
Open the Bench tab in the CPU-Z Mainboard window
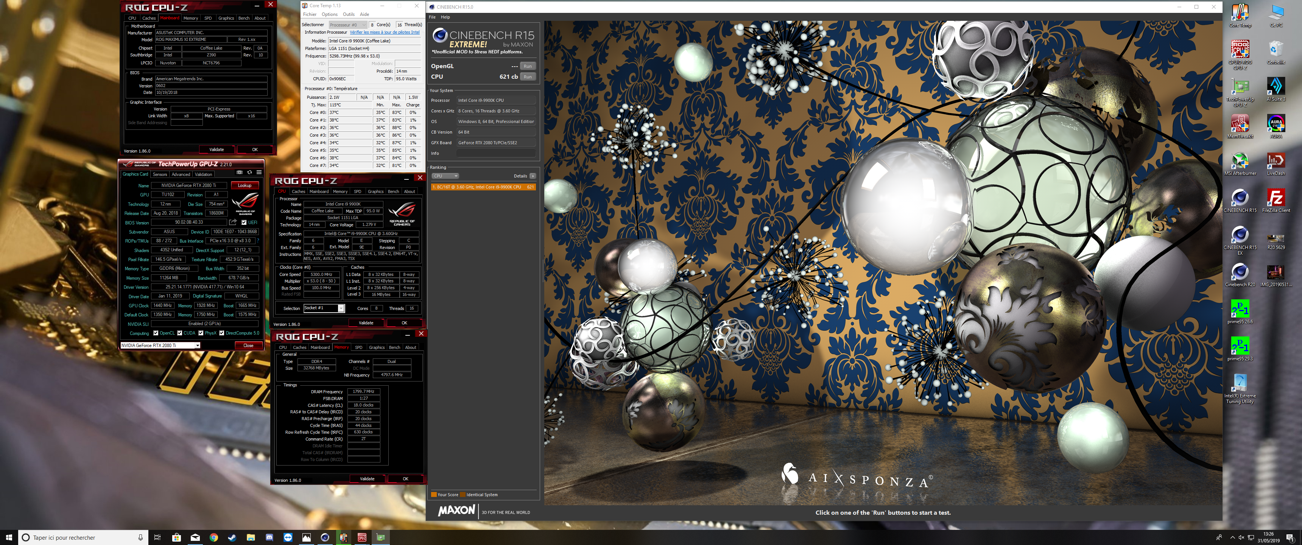coord(244,18)
